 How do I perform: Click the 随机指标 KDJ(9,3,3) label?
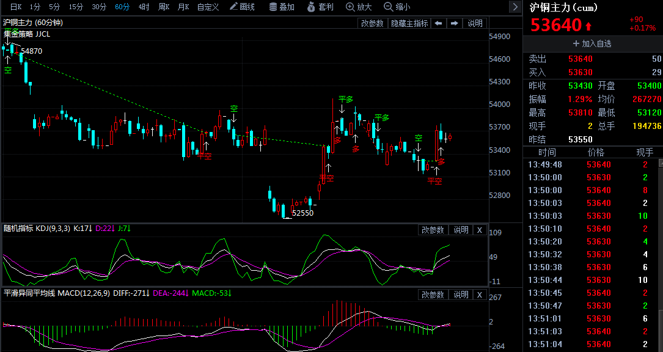37,229
